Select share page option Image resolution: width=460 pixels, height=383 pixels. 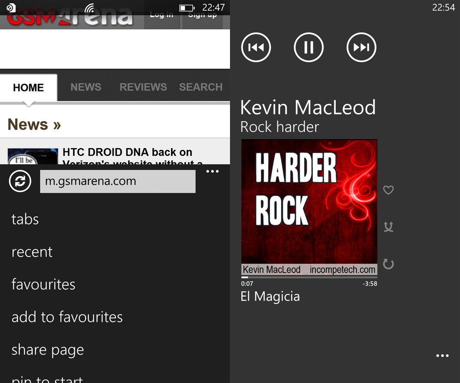(48, 350)
